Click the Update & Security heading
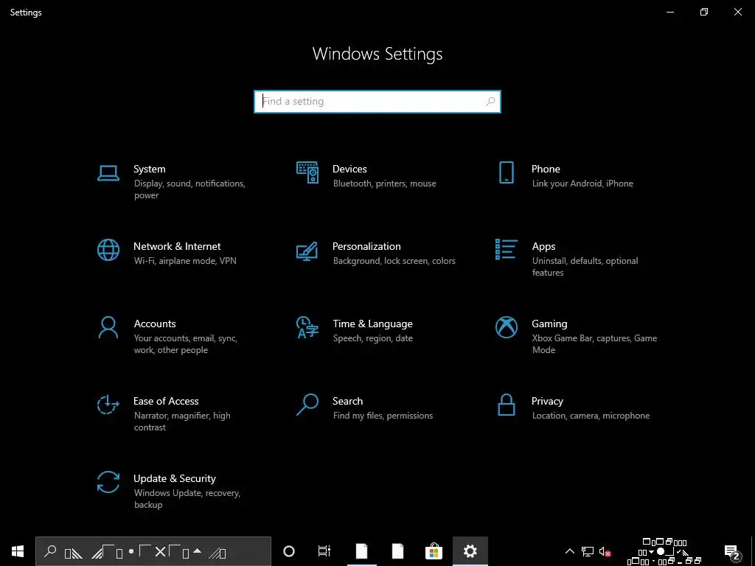The image size is (755, 566). point(174,479)
